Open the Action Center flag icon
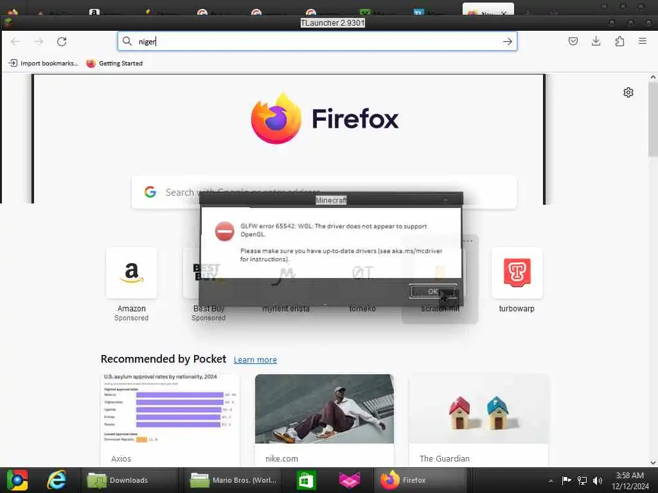This screenshot has width=658, height=493. click(x=567, y=480)
